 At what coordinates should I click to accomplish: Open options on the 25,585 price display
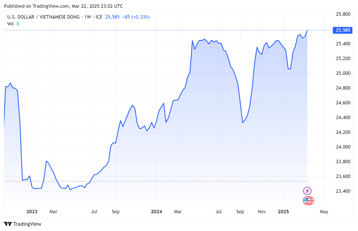[112, 17]
